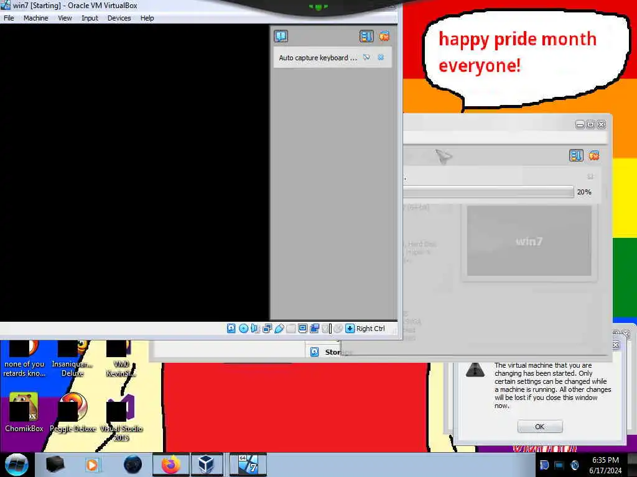Click the greyed mouse integration status icon
Screen dimensions: 637x477
pyautogui.click(x=338, y=328)
